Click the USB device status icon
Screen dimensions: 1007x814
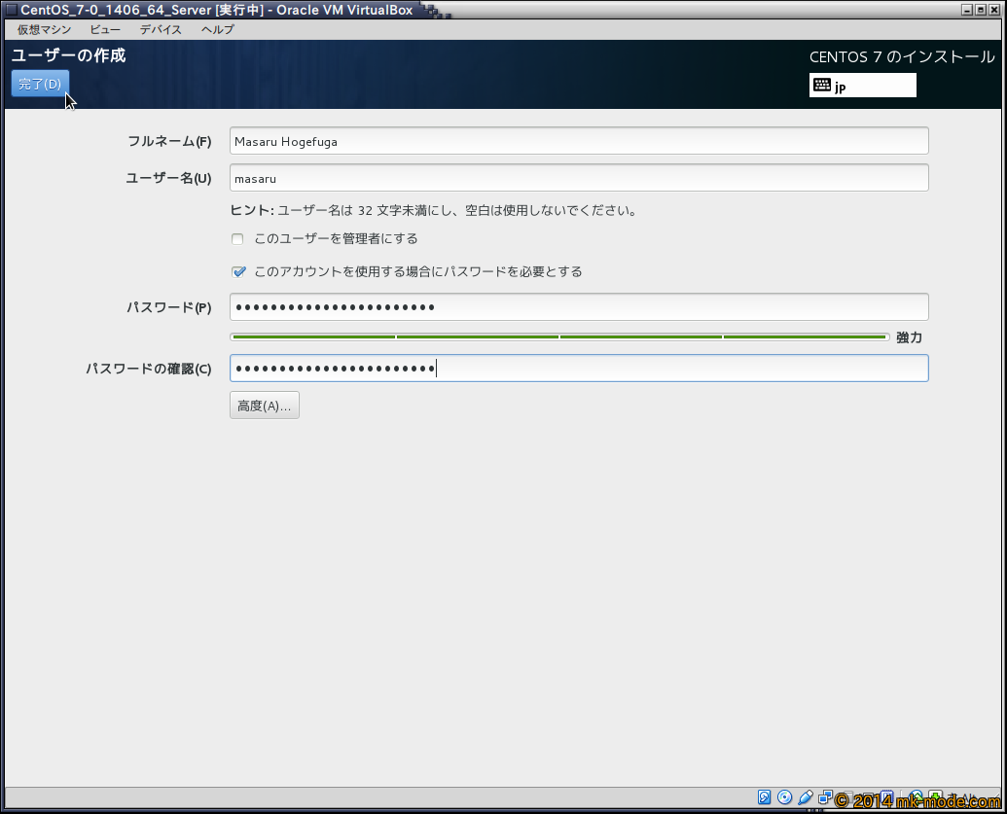tap(805, 797)
